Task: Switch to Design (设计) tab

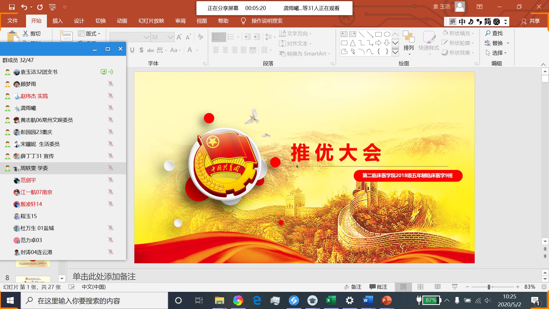Action: tap(79, 21)
